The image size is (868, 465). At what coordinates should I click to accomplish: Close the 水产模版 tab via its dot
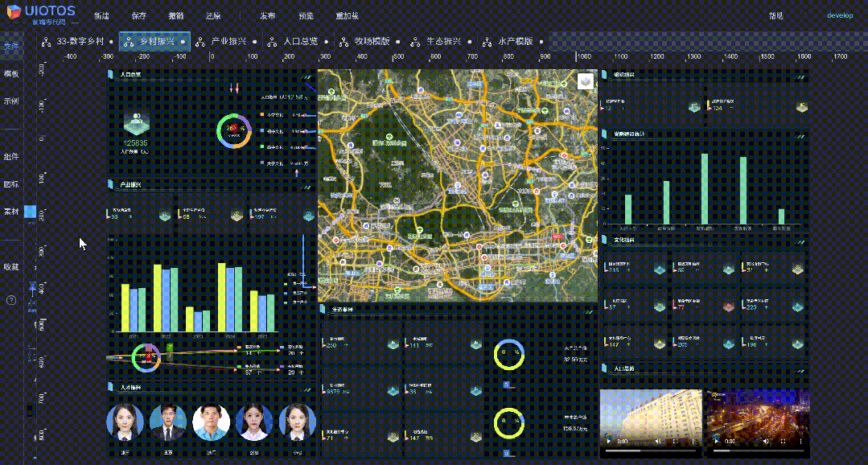click(541, 42)
